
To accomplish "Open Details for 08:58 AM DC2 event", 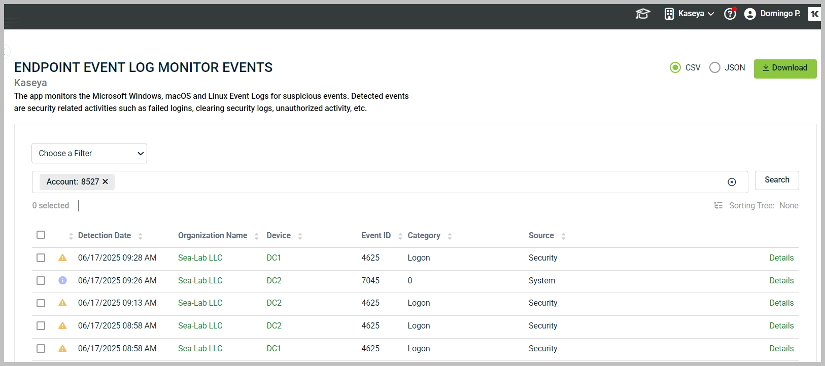I will [781, 325].
